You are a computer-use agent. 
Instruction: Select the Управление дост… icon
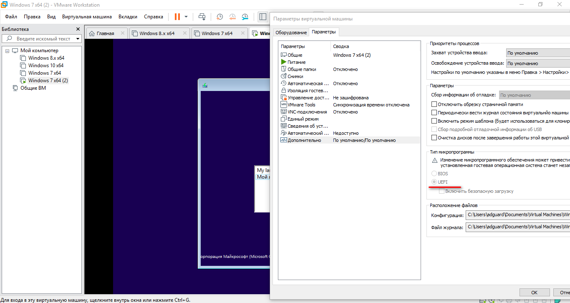point(284,98)
